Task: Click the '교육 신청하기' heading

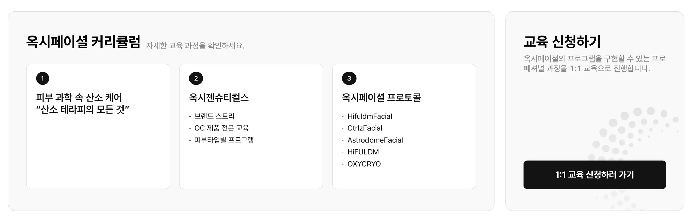Action: coord(562,42)
